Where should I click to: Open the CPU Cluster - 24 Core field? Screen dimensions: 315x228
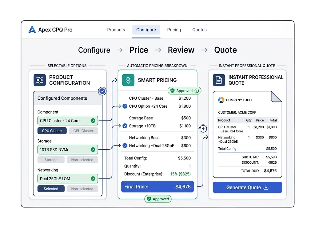(x=68, y=121)
